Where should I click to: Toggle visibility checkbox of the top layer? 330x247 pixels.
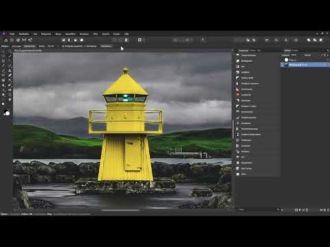327,60
